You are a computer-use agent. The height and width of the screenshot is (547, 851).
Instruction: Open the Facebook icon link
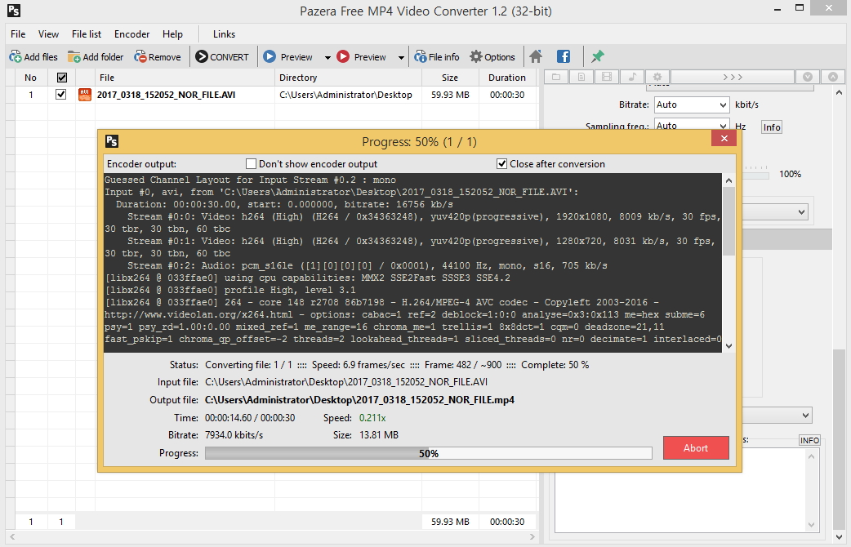point(564,57)
